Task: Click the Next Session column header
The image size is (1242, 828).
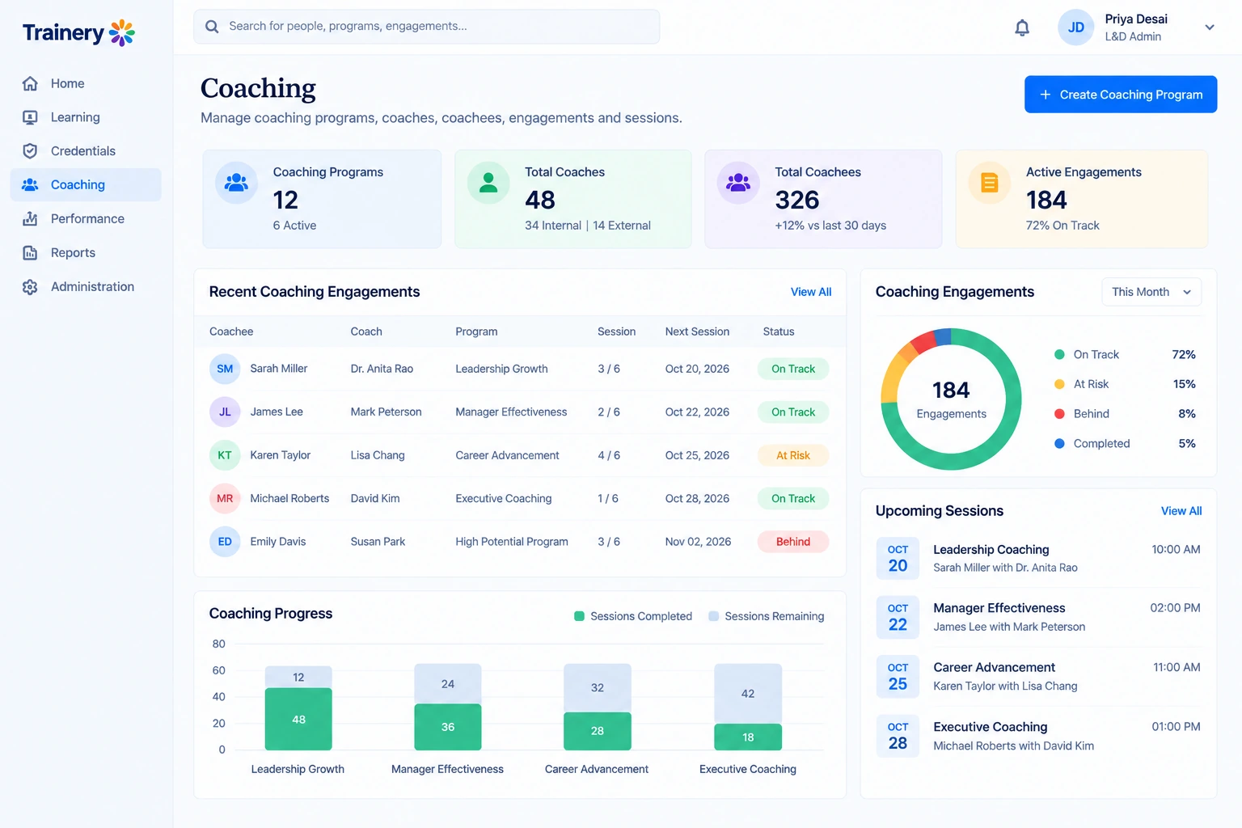Action: 697,332
